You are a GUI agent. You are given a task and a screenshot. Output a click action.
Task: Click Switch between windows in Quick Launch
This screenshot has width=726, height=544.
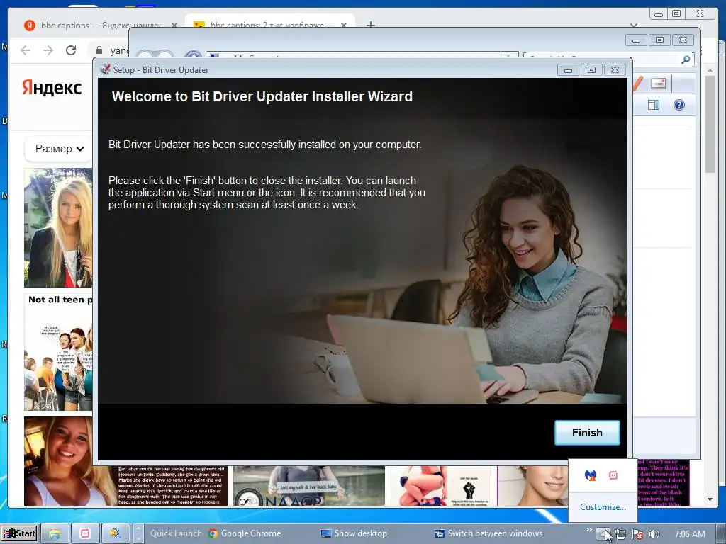[x=488, y=533]
